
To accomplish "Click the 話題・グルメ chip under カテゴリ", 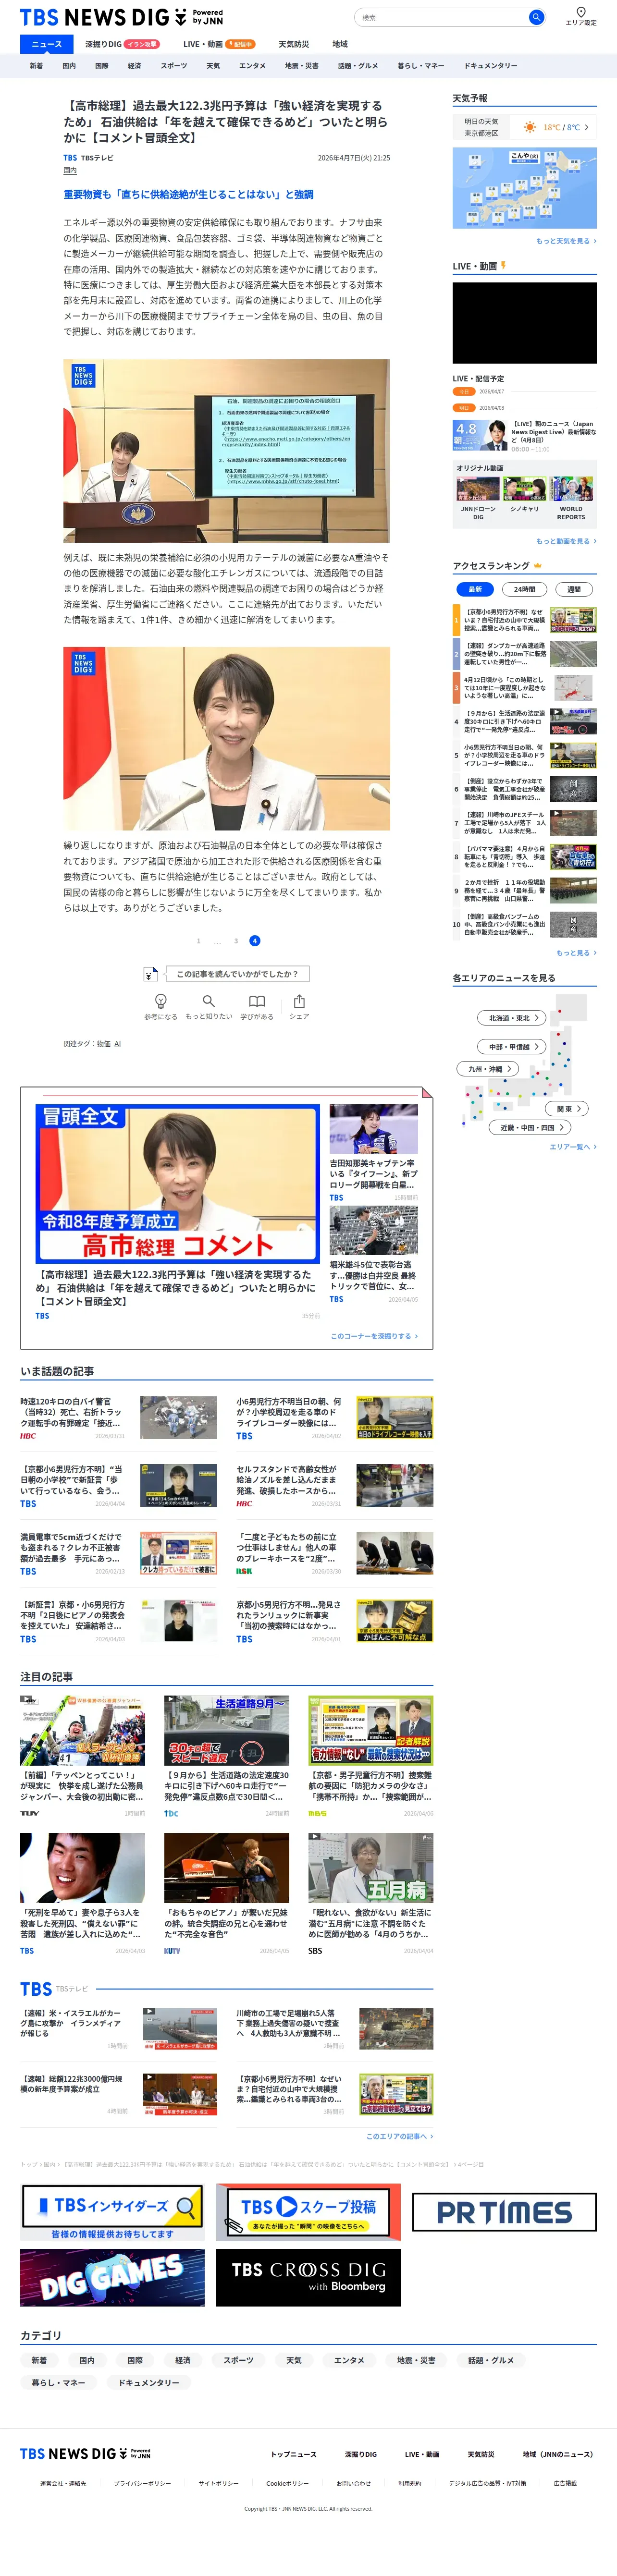I will 491,2360.
